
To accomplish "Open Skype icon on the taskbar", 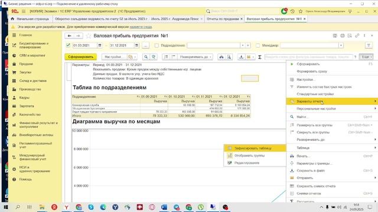I will (x=91, y=207).
